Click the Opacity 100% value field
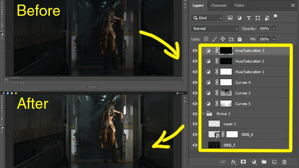299x168 pixels. (x=264, y=29)
